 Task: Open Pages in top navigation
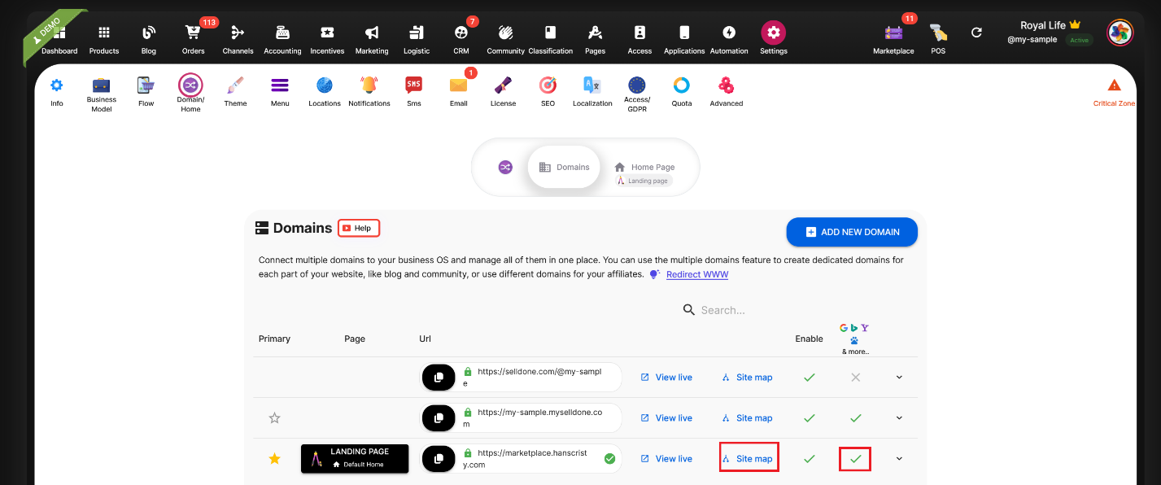(595, 39)
